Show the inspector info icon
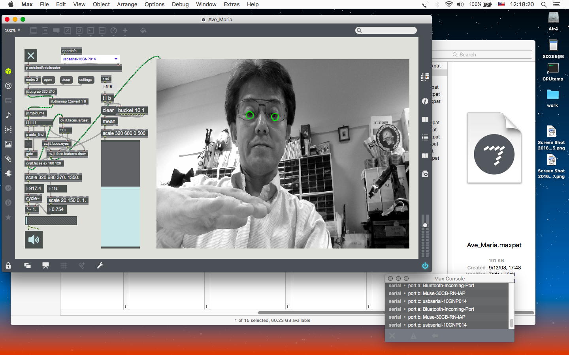Screen dimensions: 569x355 tap(425, 101)
